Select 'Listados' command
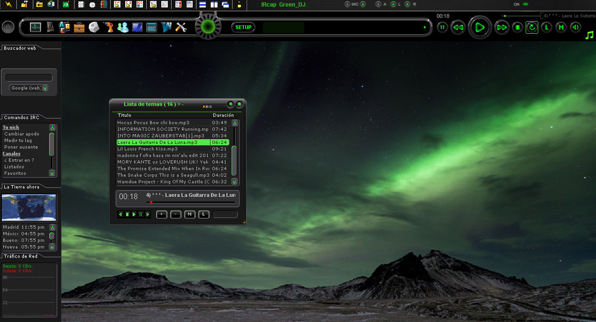This screenshot has width=596, height=322. 14,167
